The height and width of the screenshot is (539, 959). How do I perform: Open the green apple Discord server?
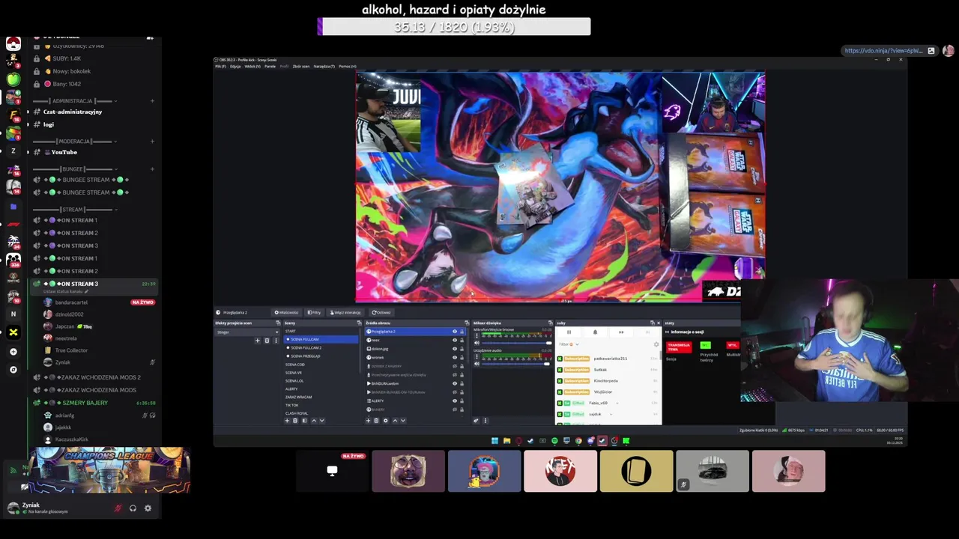[x=13, y=79]
